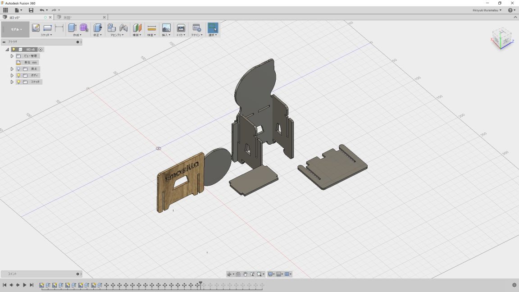Select the Joint assembly tool icon
The width and height of the screenshot is (519, 292).
123,28
